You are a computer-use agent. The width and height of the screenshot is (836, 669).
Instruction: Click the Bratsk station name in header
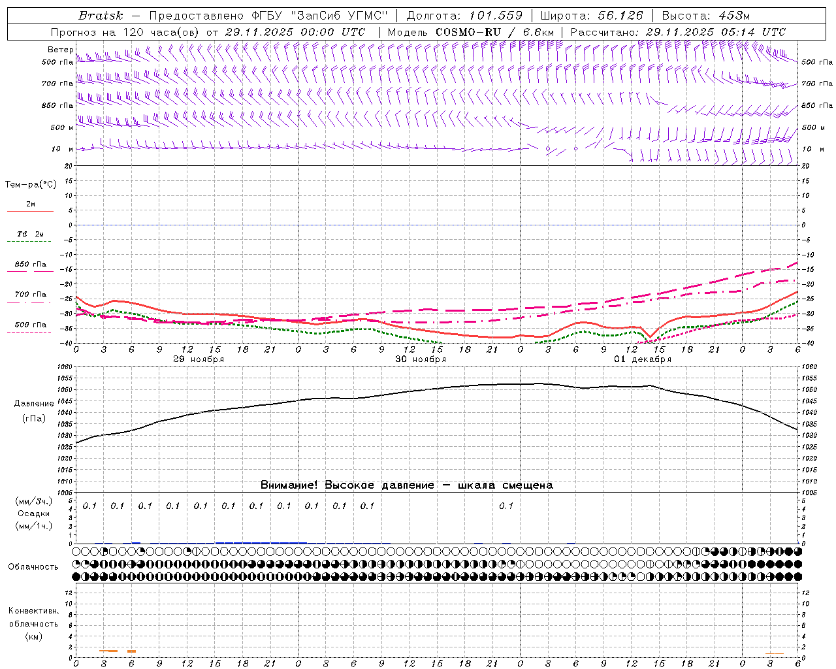tap(100, 16)
